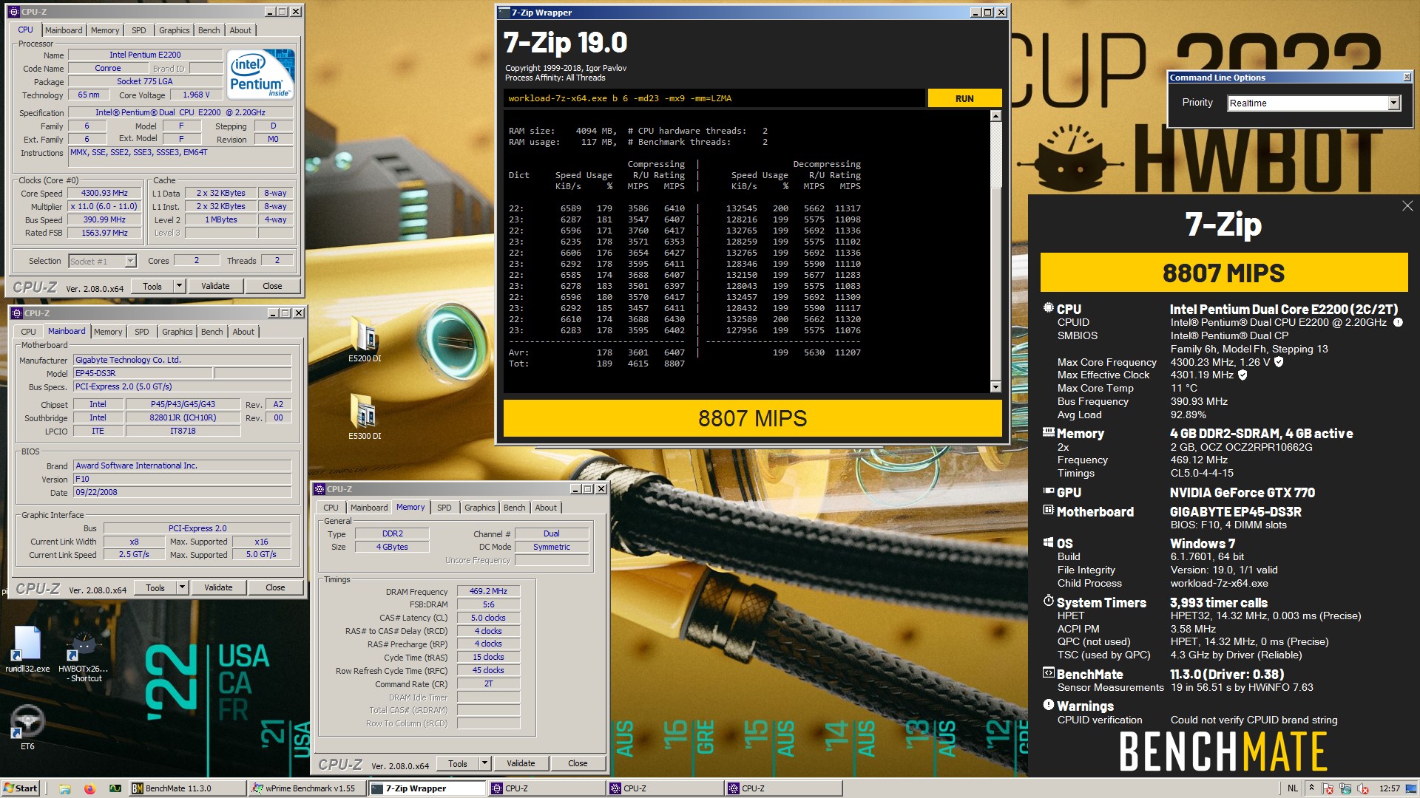Switch to Bench tab in top CPU-Z window
This screenshot has height=798, width=1420.
pos(209,30)
